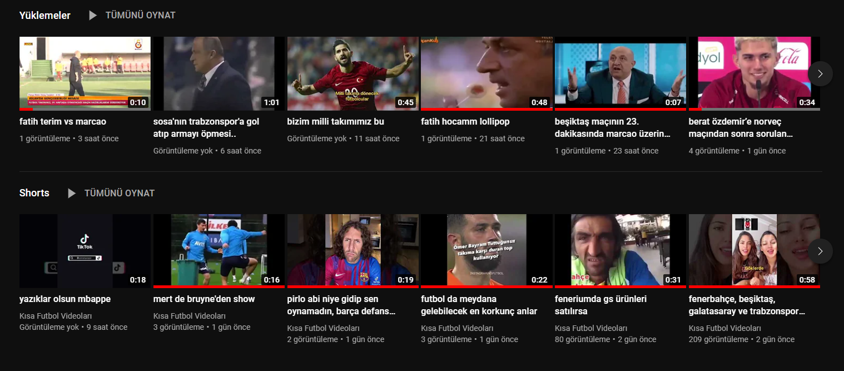Open the yazıklar olsun mbappe TikTok thumbnail

pyautogui.click(x=85, y=251)
